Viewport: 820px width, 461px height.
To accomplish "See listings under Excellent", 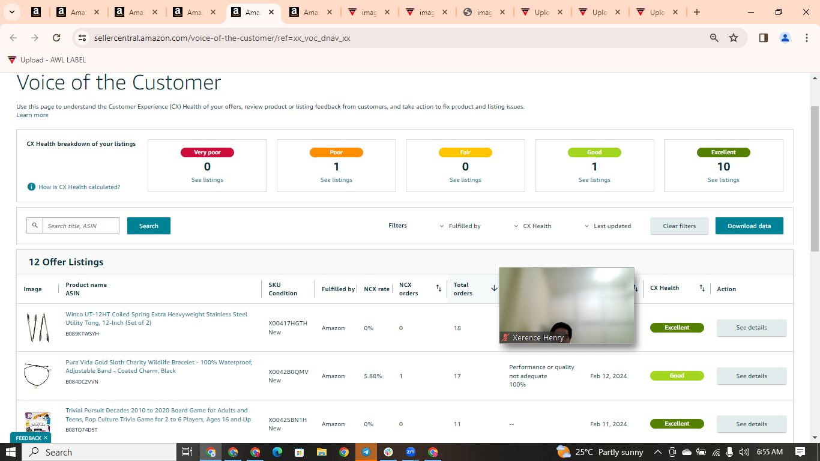I will coord(723,180).
